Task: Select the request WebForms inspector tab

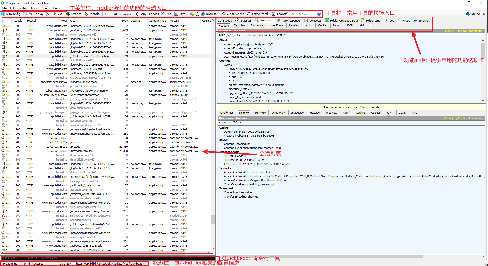Action: [x=277, y=25]
